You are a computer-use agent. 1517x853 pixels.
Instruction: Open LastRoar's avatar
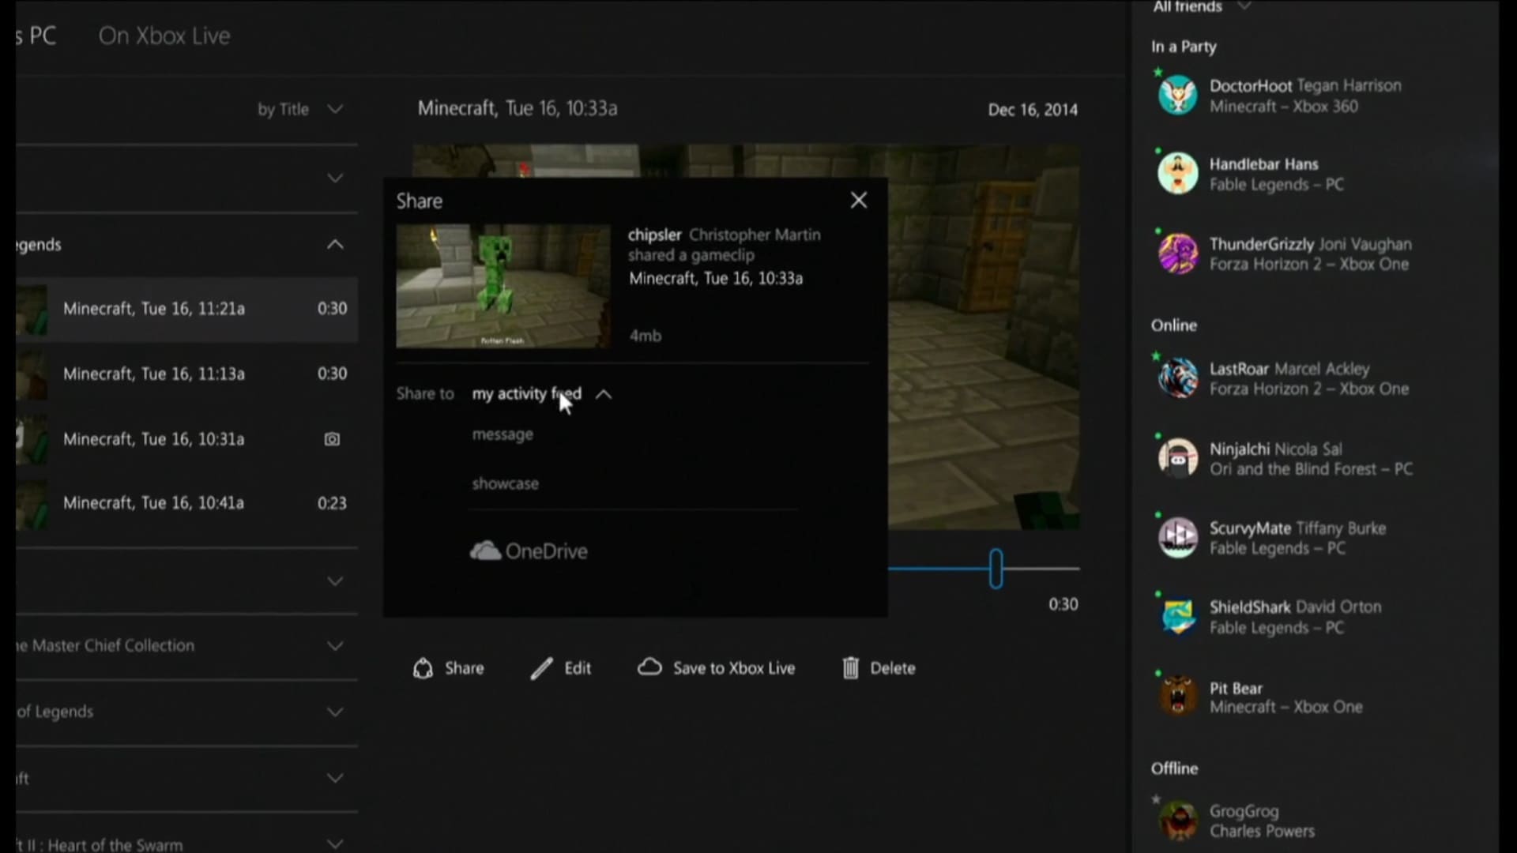click(1177, 378)
